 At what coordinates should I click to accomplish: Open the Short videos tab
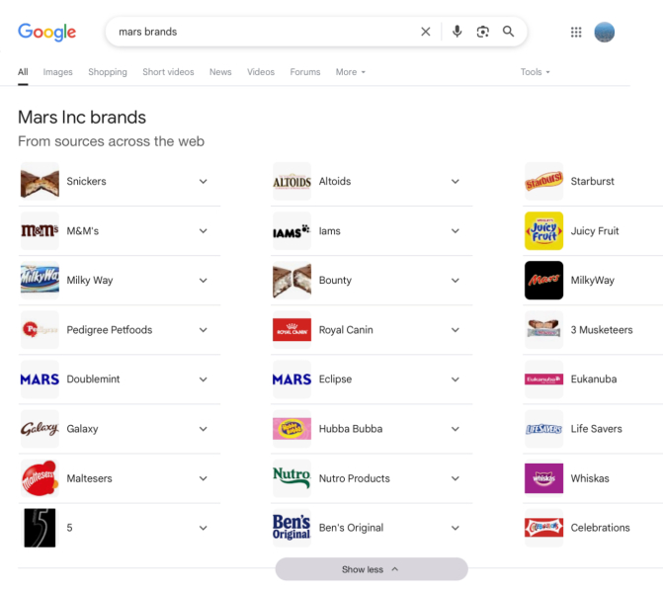click(x=168, y=72)
